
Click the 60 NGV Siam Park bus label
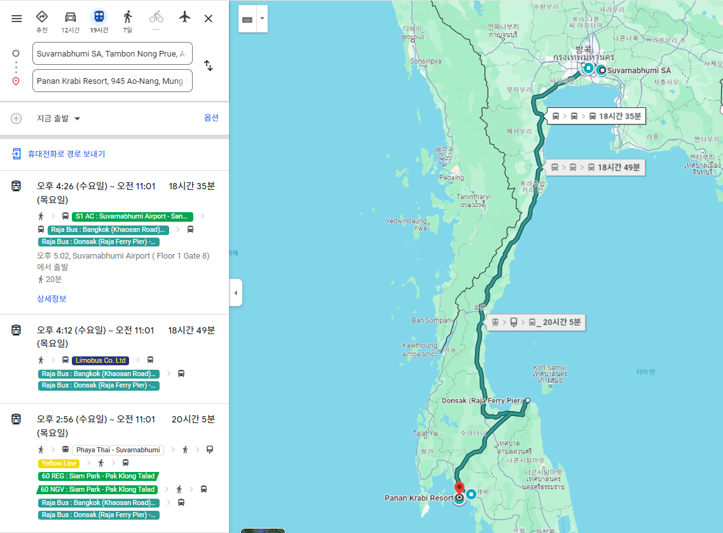pyautogui.click(x=97, y=489)
